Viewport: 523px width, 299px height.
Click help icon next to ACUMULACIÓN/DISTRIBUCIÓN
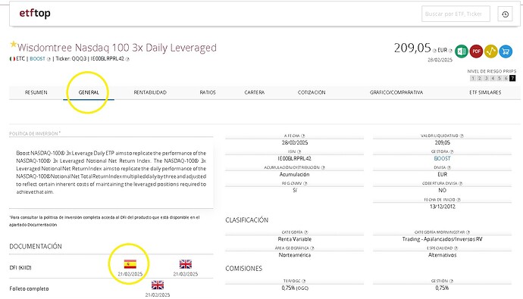323,167
